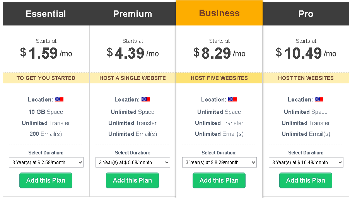
Task: Select the Pro plan header
Action: click(x=306, y=14)
